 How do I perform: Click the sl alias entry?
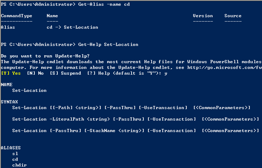15,154
